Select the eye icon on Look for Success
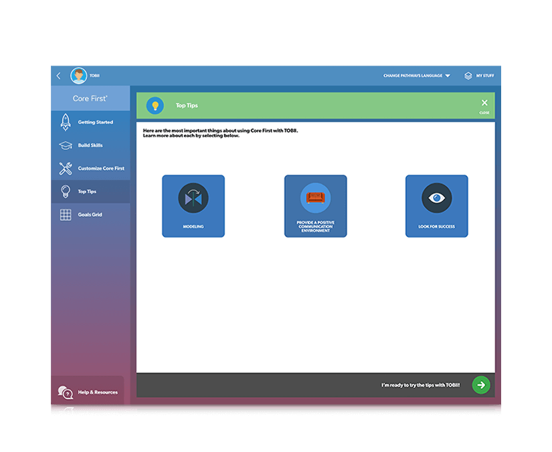 (x=436, y=198)
